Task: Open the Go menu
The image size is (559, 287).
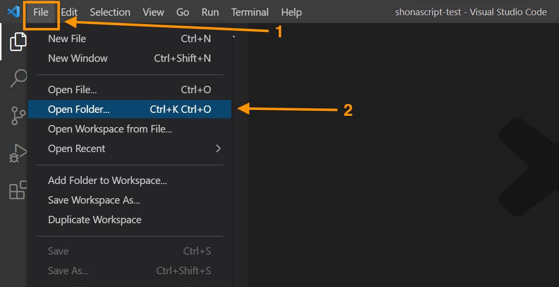Action: tap(183, 12)
